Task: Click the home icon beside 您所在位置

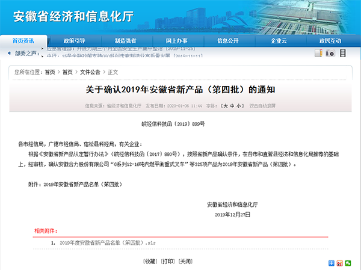Action: (12, 72)
